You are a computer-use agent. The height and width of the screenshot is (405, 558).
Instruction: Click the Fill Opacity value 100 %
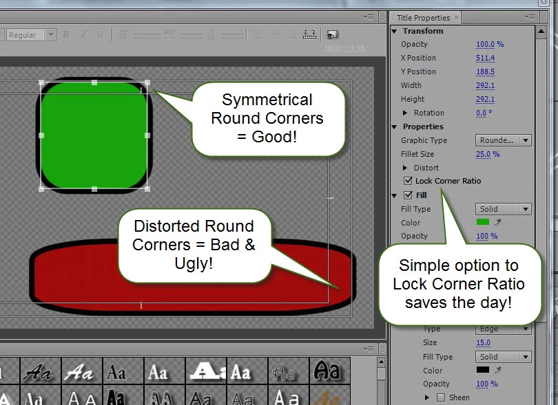[487, 237]
